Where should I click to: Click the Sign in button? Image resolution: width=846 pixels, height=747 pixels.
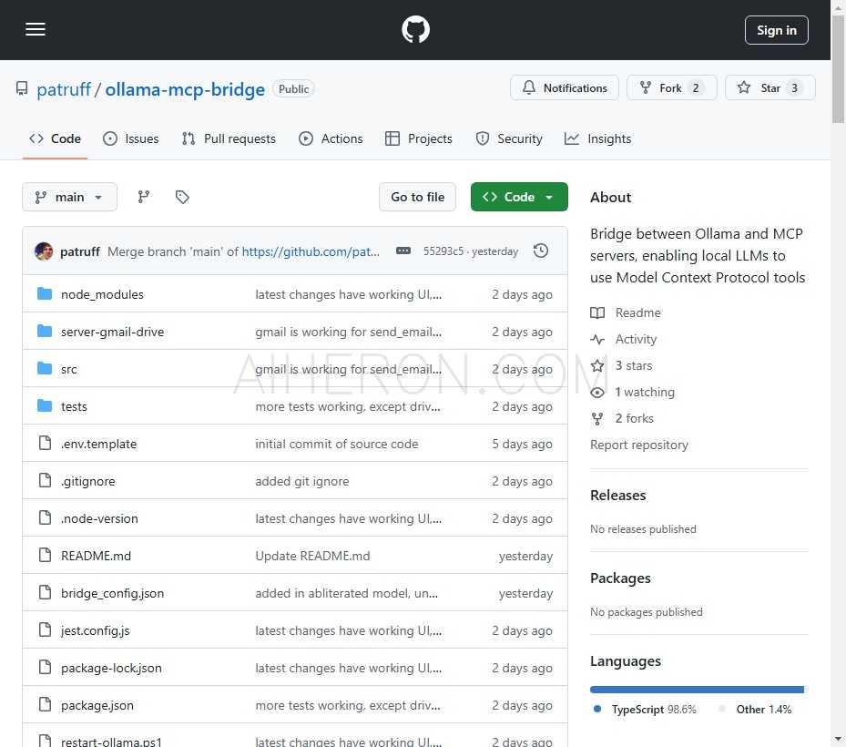click(x=776, y=30)
